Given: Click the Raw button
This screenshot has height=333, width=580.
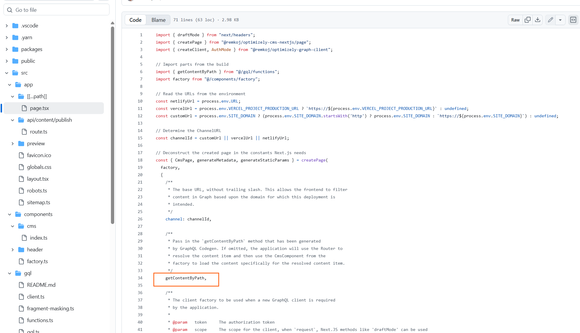Looking at the screenshot, I should coord(515,20).
